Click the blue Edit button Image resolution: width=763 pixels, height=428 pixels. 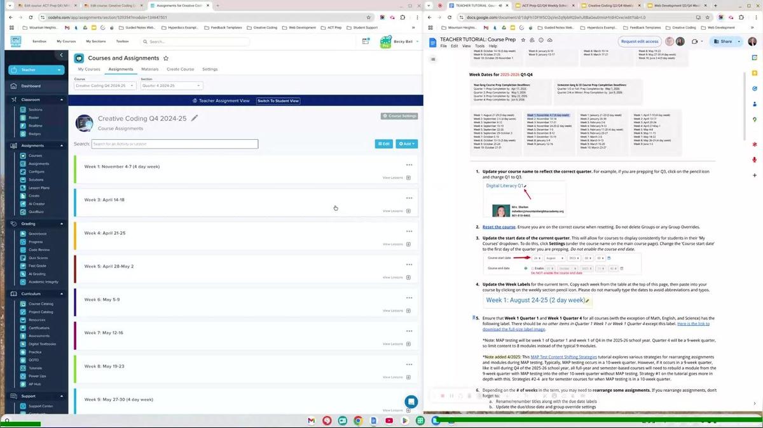(x=383, y=144)
